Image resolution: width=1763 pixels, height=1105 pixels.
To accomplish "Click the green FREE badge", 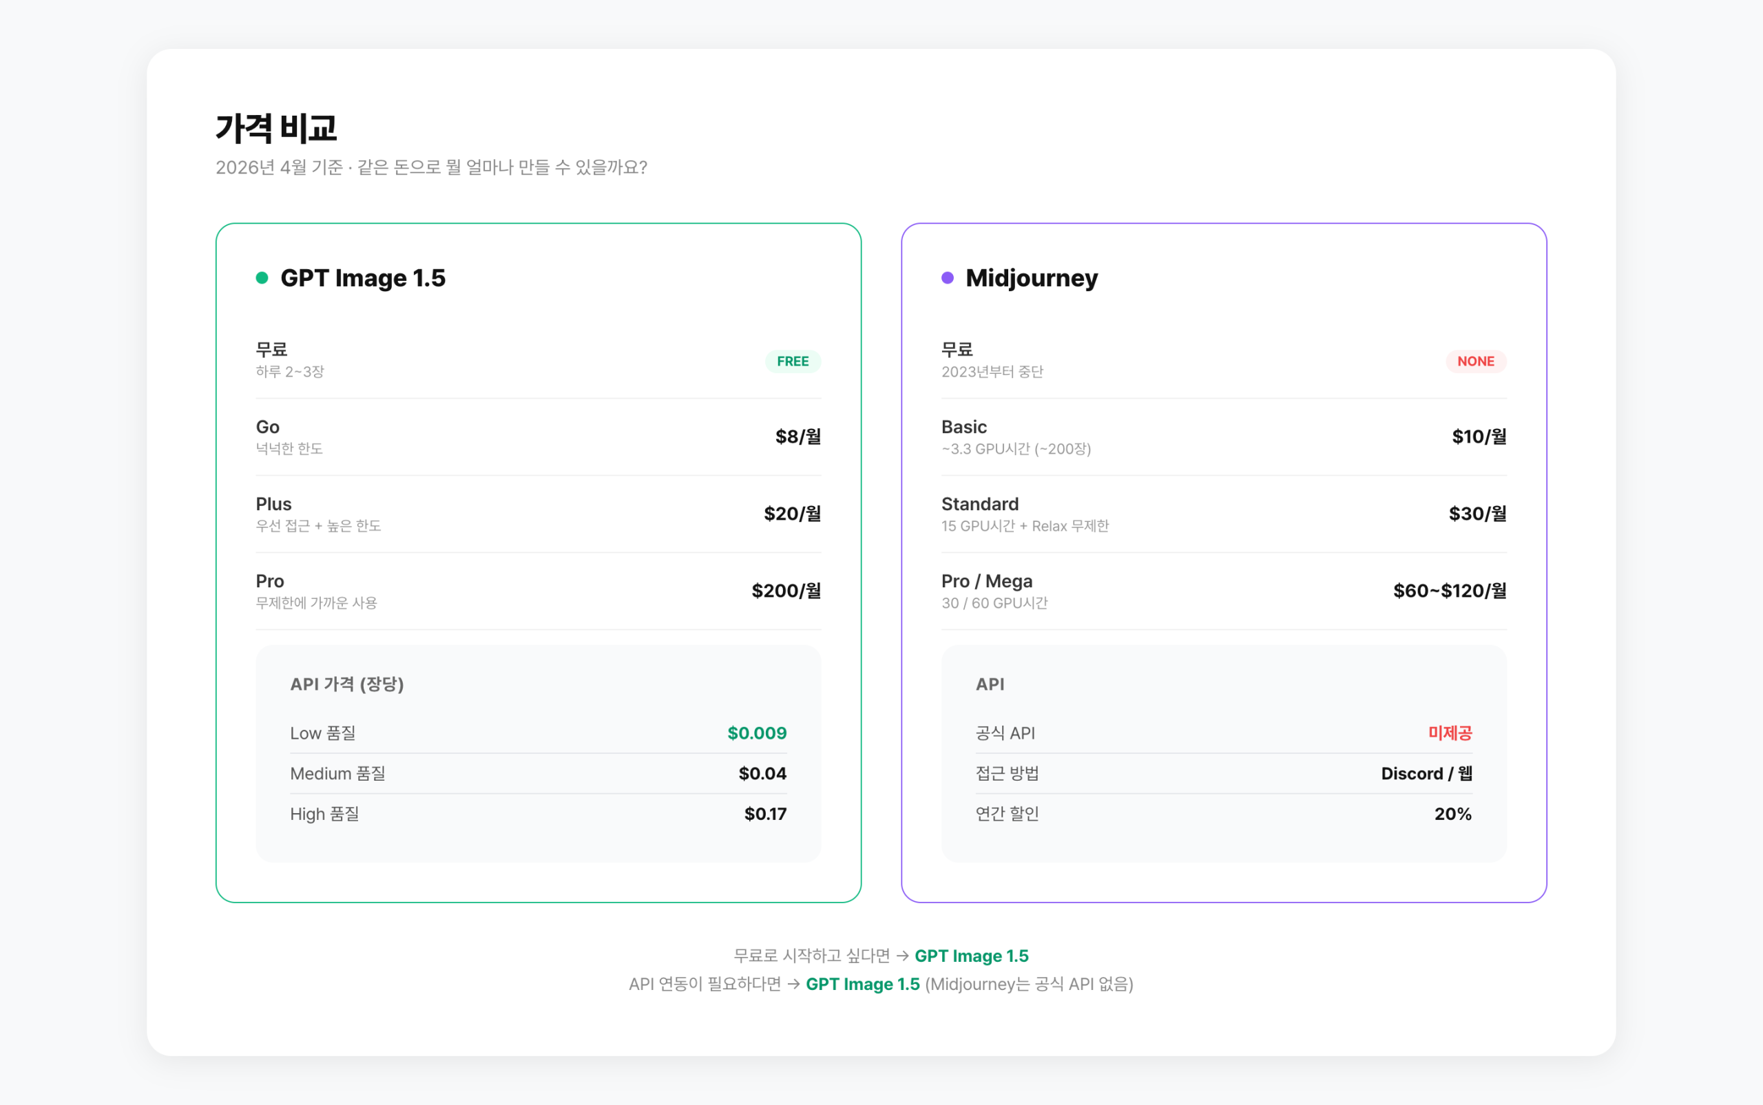I will tap(793, 361).
